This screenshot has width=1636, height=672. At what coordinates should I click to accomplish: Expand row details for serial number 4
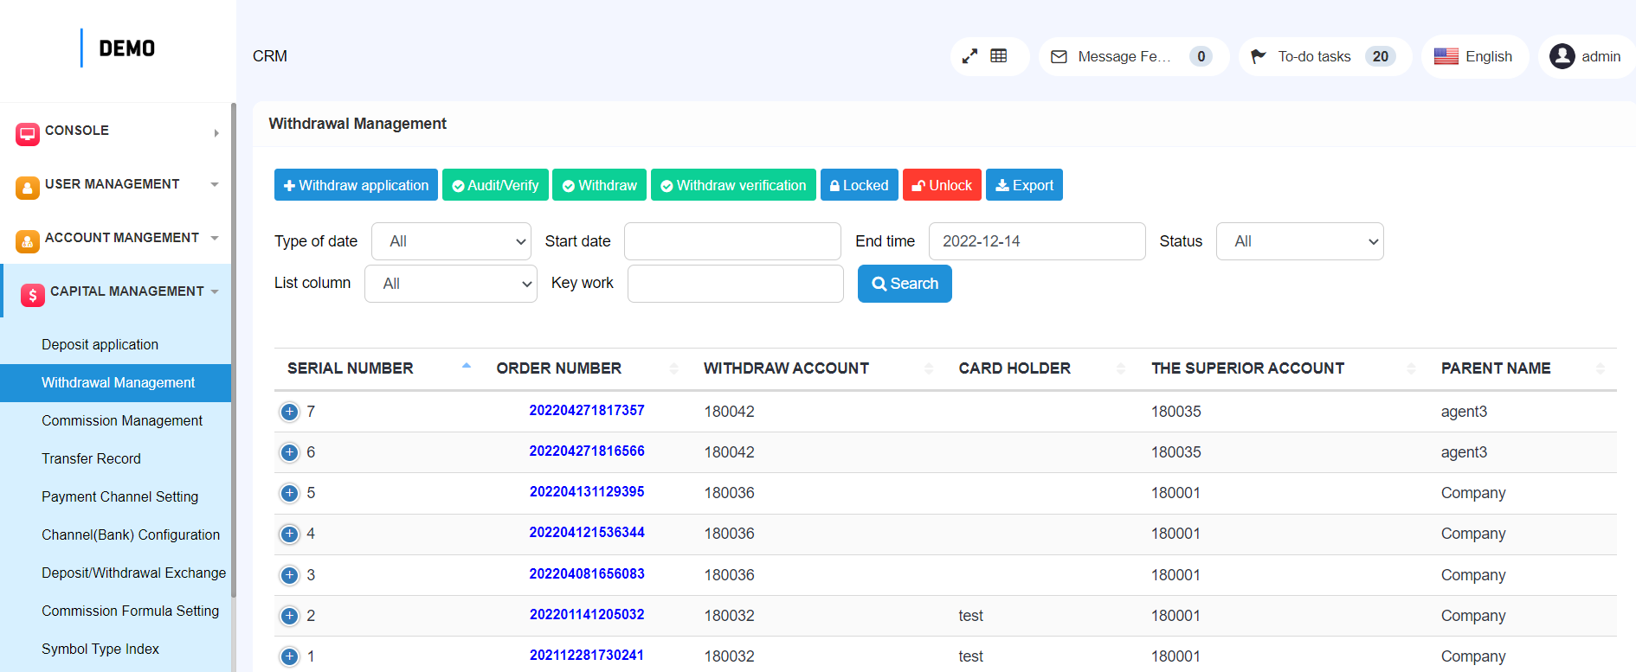[289, 534]
